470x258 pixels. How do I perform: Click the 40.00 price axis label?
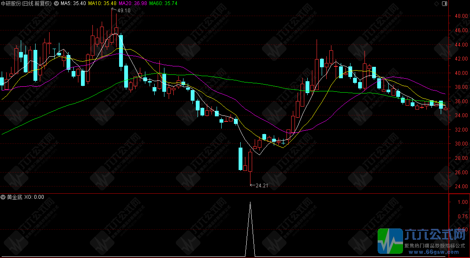461,73
